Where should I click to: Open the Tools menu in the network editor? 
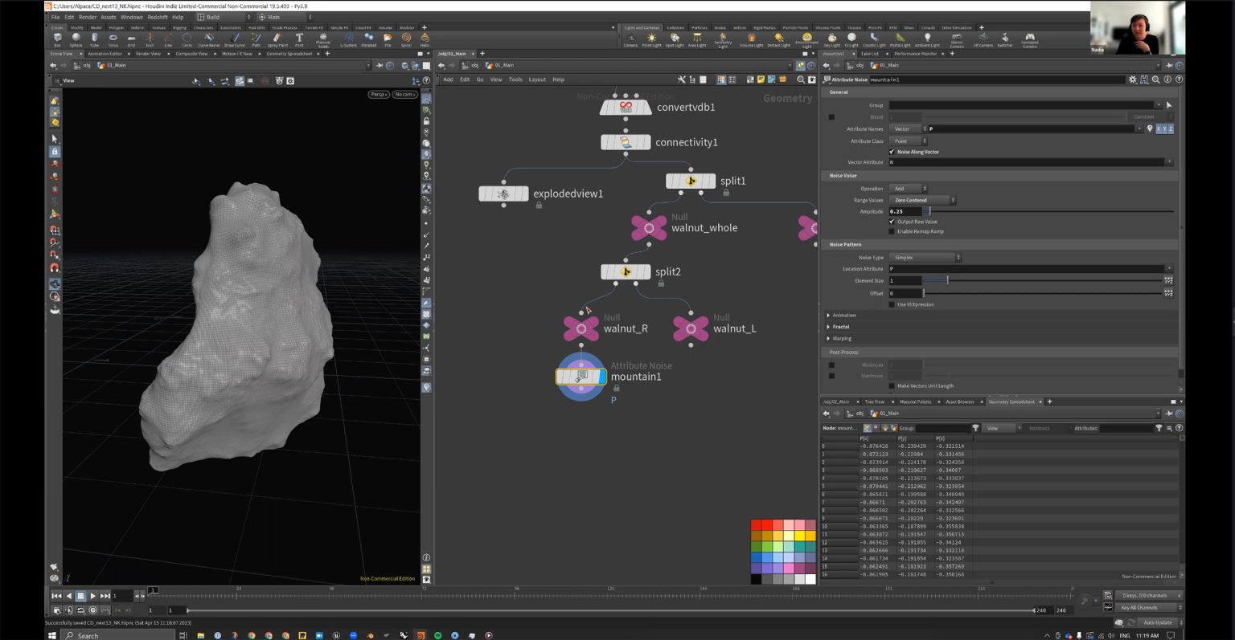click(x=515, y=79)
